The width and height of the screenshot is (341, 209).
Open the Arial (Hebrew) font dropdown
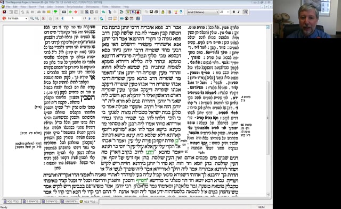203,12
